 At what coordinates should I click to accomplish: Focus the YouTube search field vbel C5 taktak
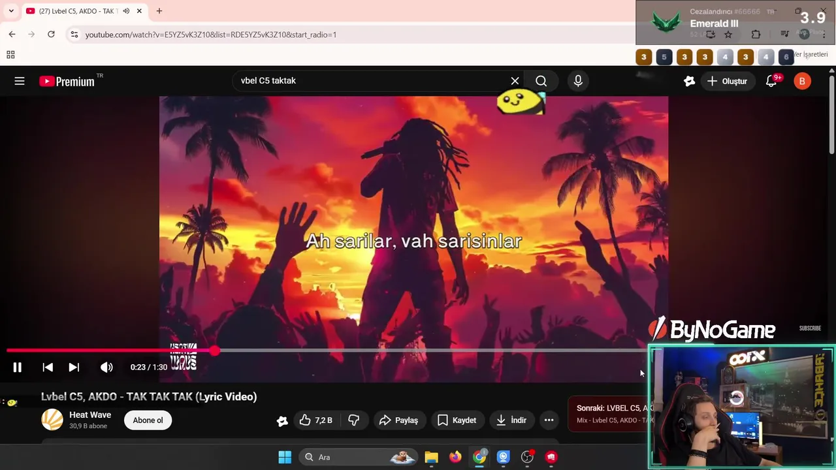tap(372, 81)
